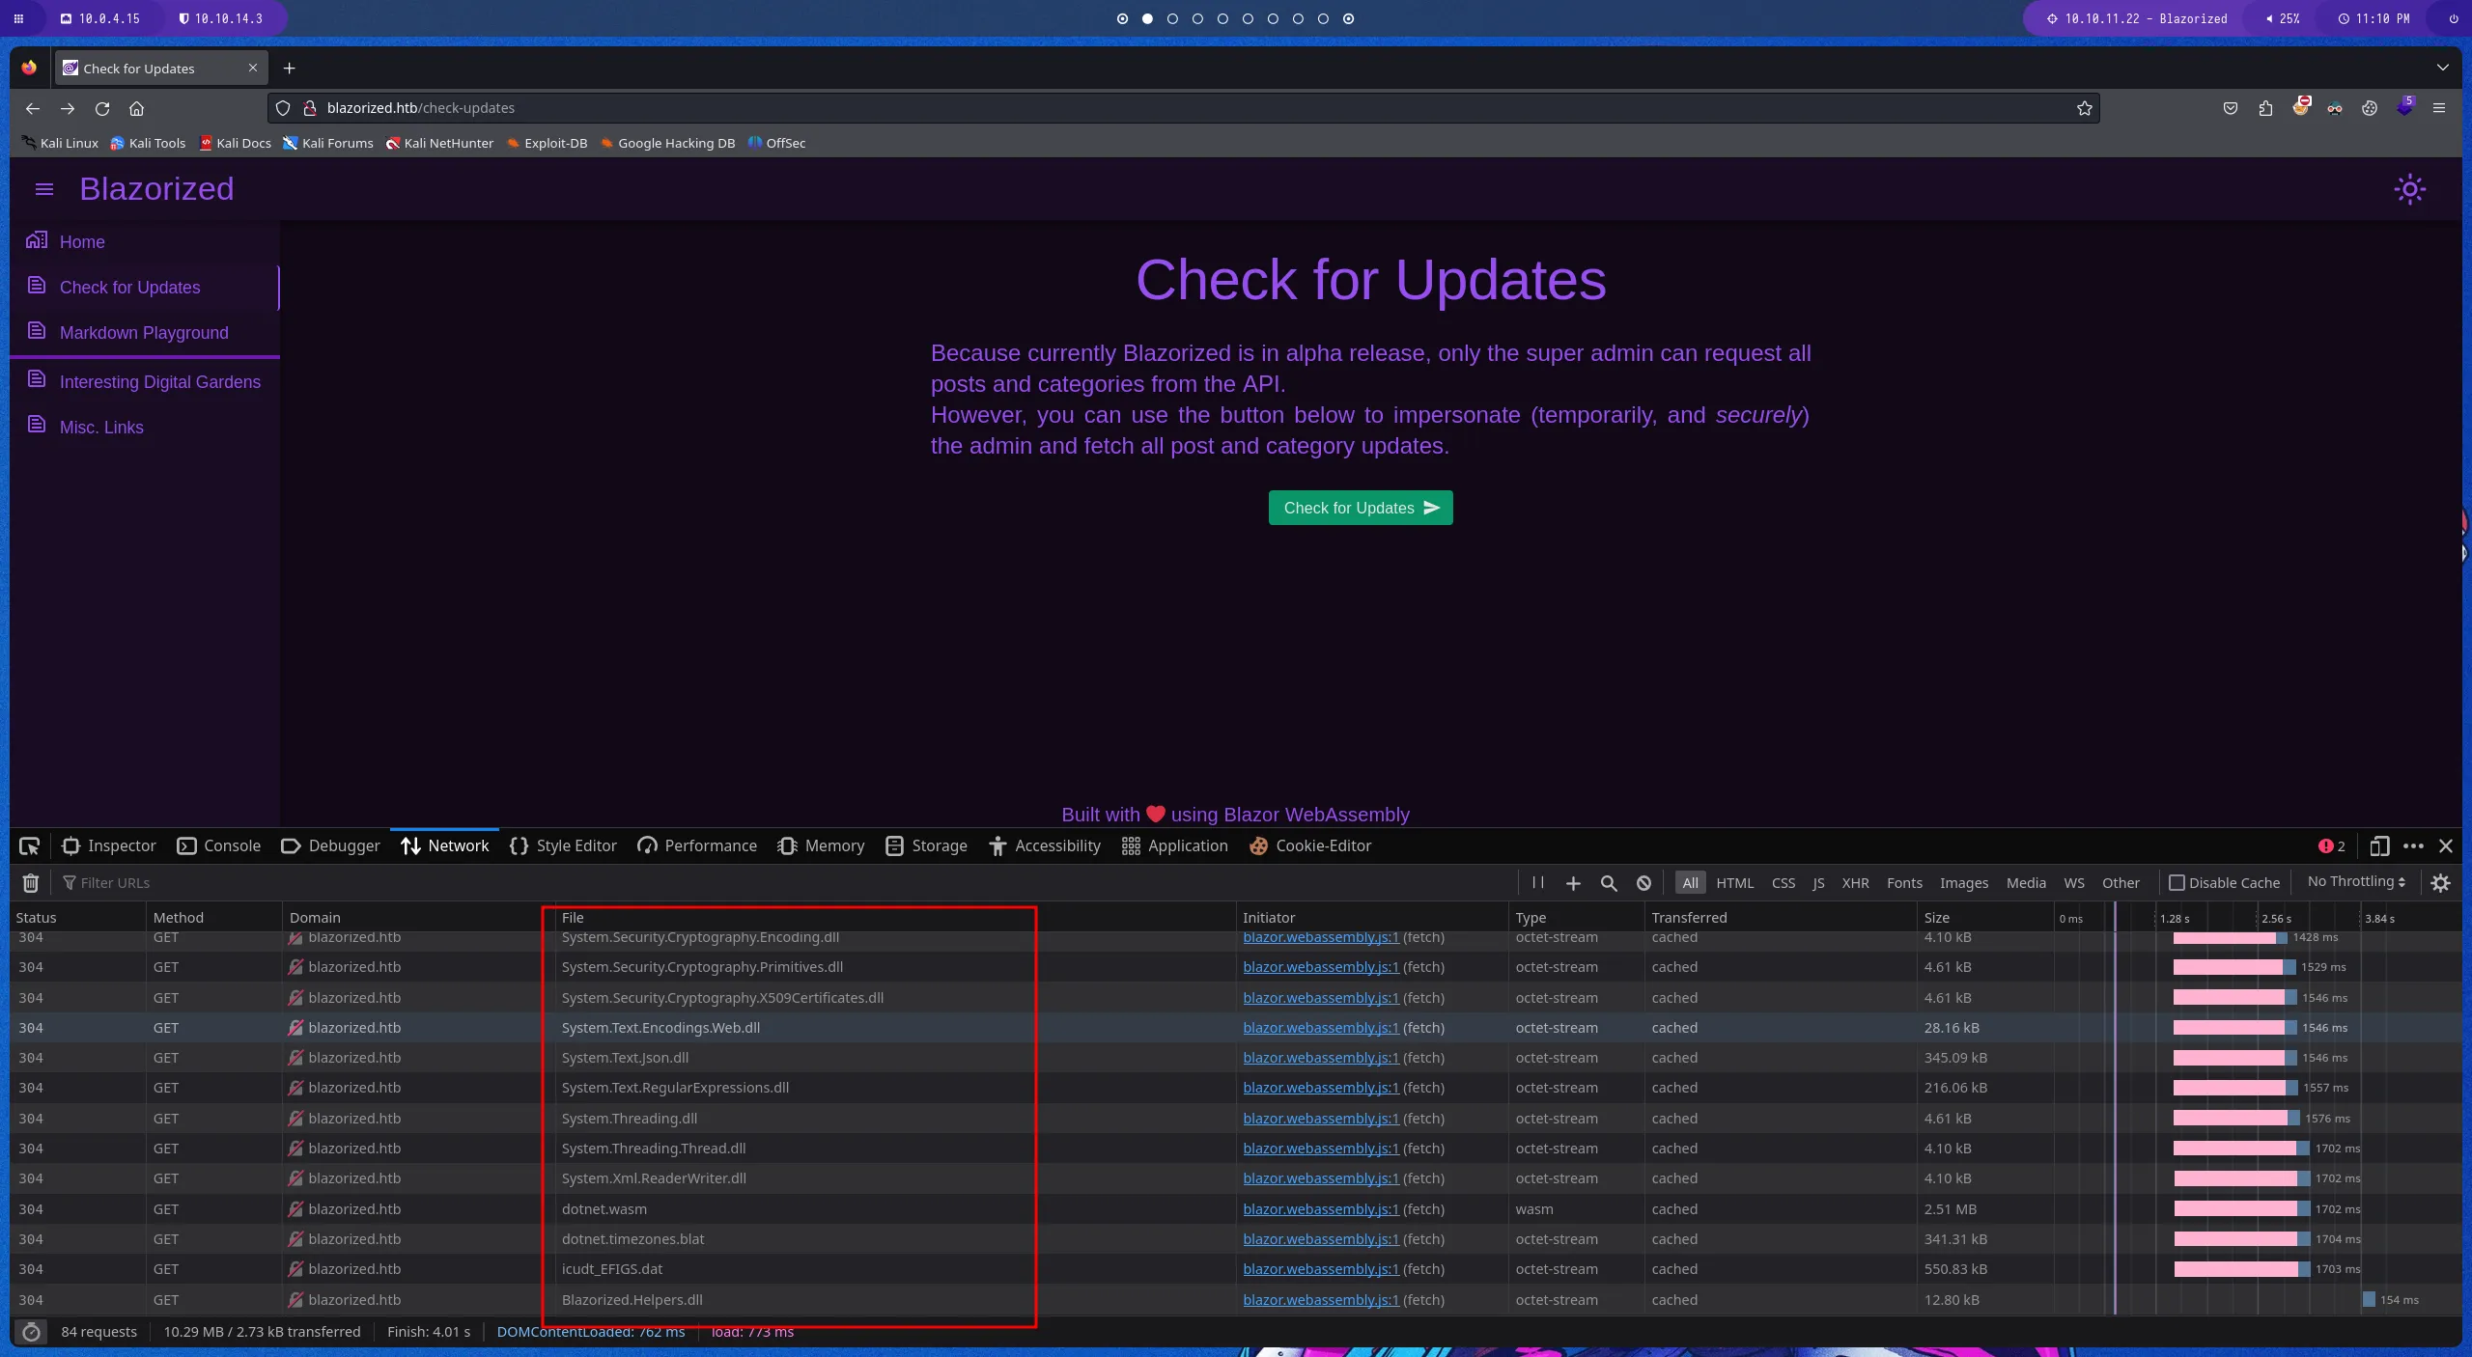
Task: Click the clear network log trash icon
Action: click(31, 882)
